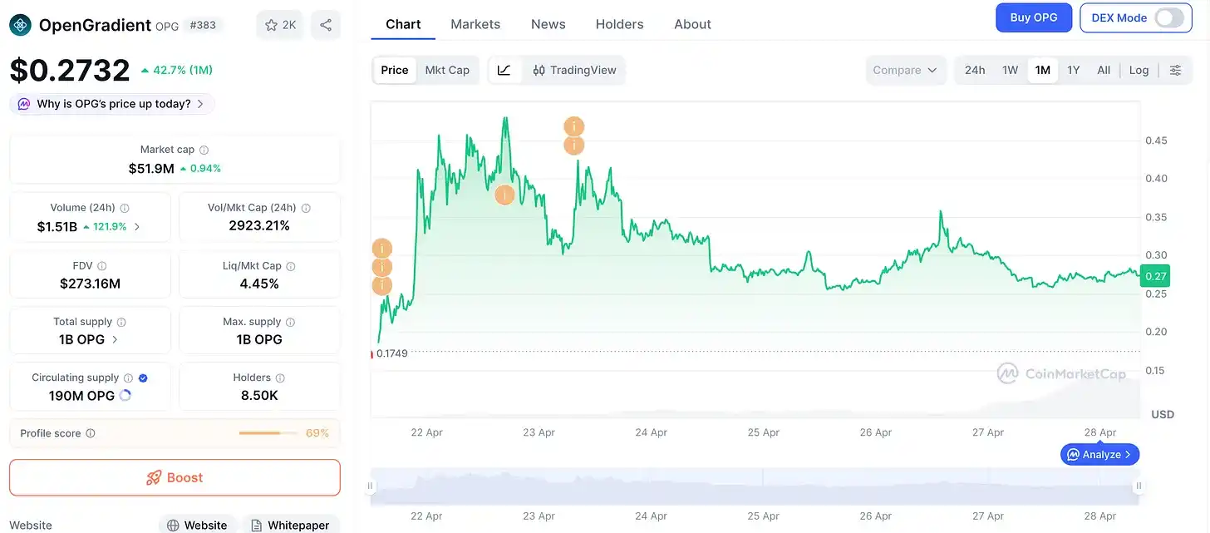Click the Buy OPG button
Screen dimensions: 1210x533
tap(1033, 18)
